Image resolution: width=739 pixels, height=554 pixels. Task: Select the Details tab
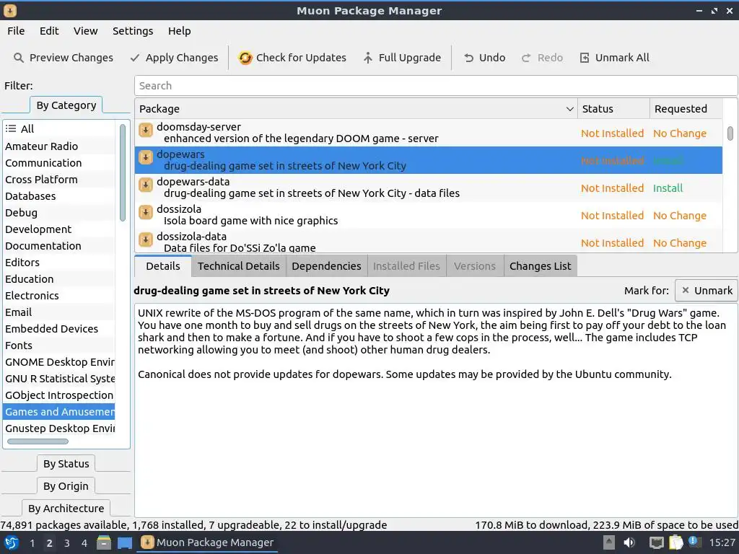tap(162, 265)
